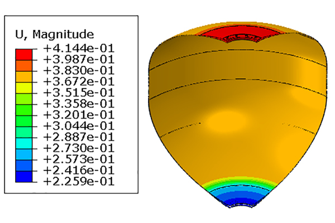Pick the dark blue swatch at legend bottom
The height and width of the screenshot is (223, 335).
coord(25,176)
